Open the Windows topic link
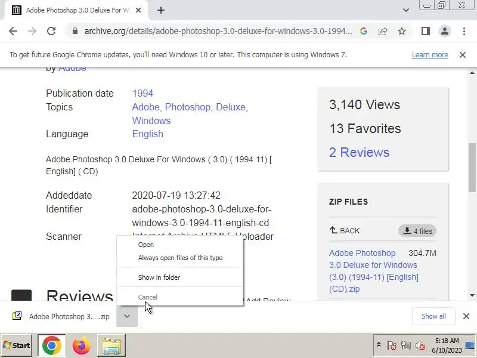This screenshot has width=477, height=358. coord(151,121)
